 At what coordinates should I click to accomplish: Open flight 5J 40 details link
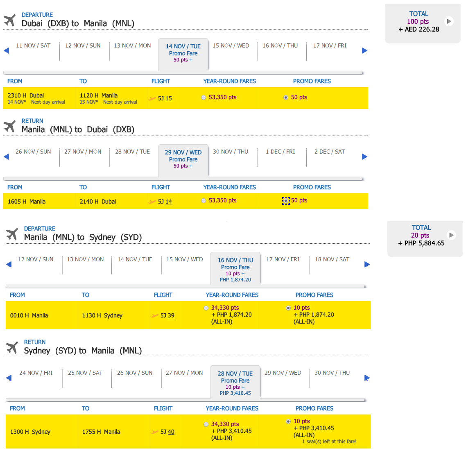pyautogui.click(x=171, y=432)
